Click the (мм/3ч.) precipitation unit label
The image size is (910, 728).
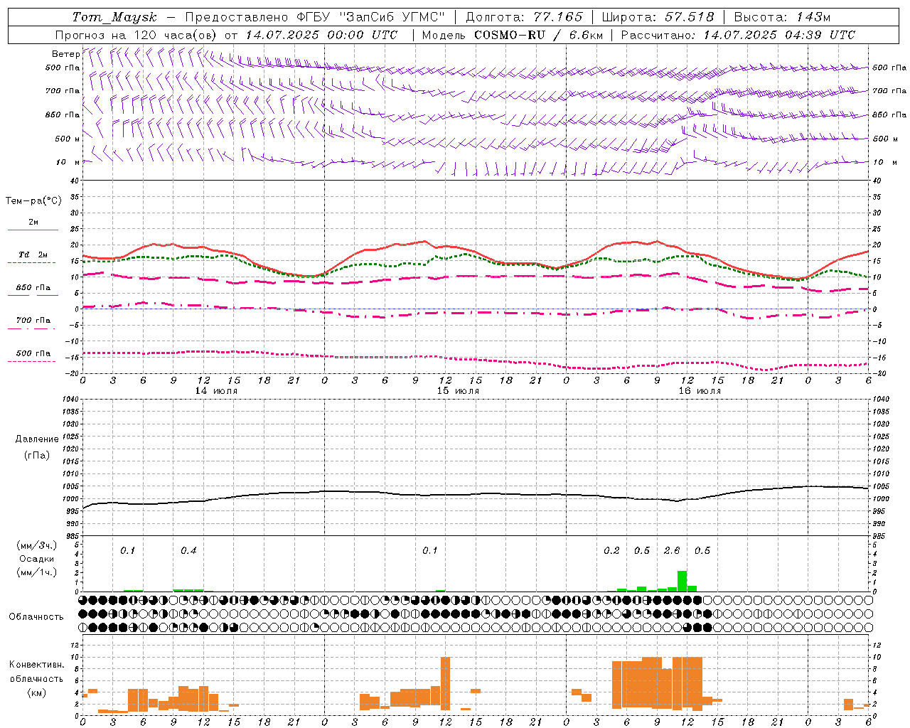pos(37,545)
